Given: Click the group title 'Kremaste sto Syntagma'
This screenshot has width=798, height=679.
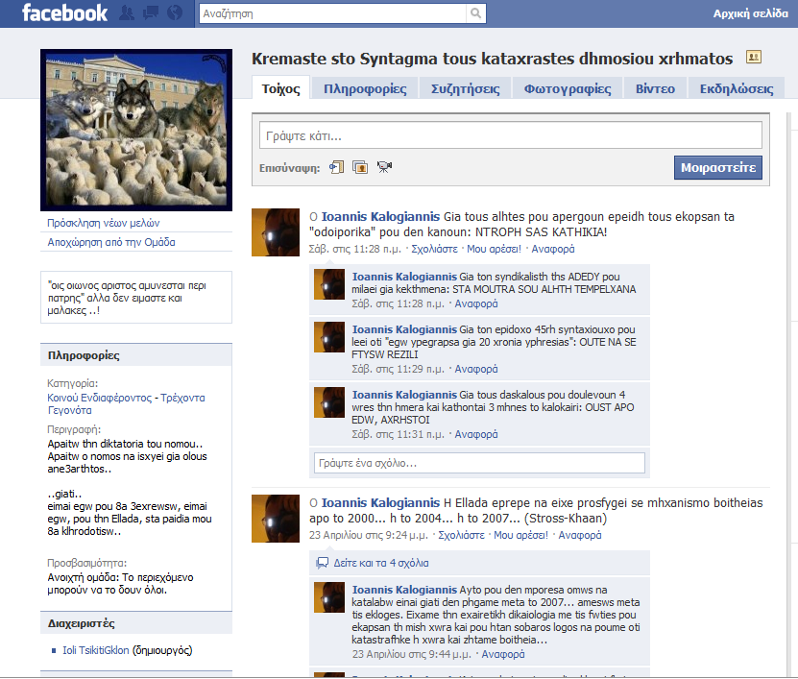Looking at the screenshot, I should [x=492, y=59].
